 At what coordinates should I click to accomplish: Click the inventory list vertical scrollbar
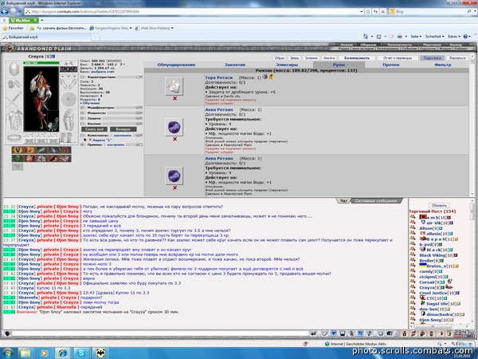point(472,125)
